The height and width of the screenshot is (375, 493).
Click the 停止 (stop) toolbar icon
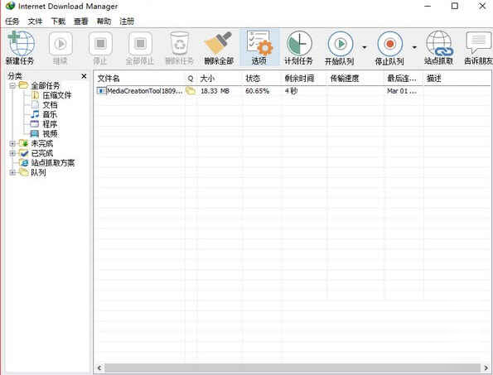click(x=100, y=44)
